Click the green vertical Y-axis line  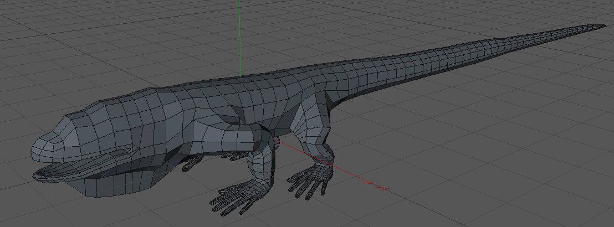point(239,38)
